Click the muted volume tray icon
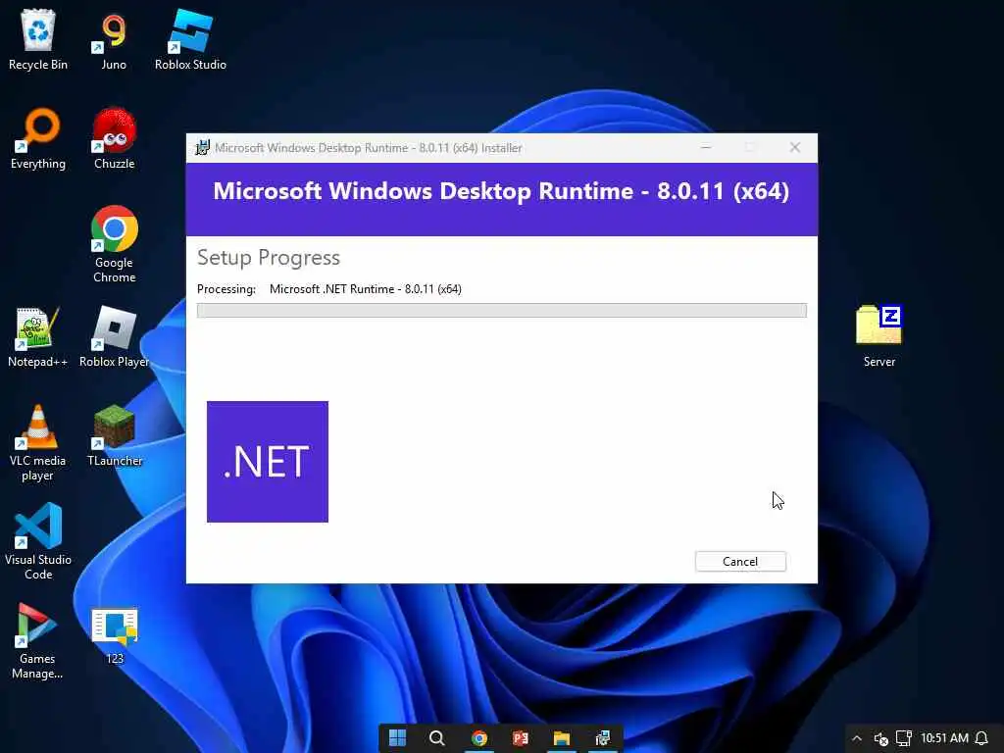1004x753 pixels. (881, 738)
